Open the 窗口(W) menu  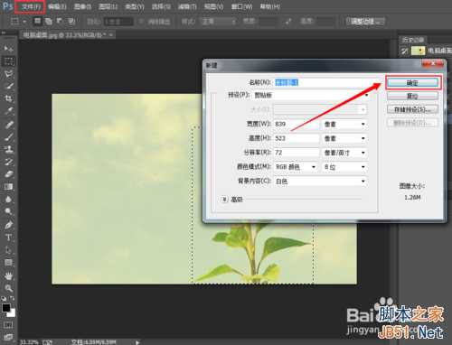point(241,6)
